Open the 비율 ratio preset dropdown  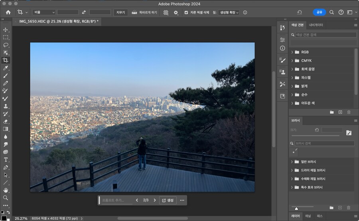[x=44, y=12]
